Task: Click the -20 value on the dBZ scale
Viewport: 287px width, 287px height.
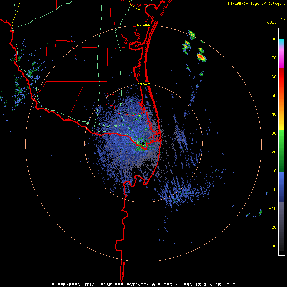Action: click(x=273, y=227)
